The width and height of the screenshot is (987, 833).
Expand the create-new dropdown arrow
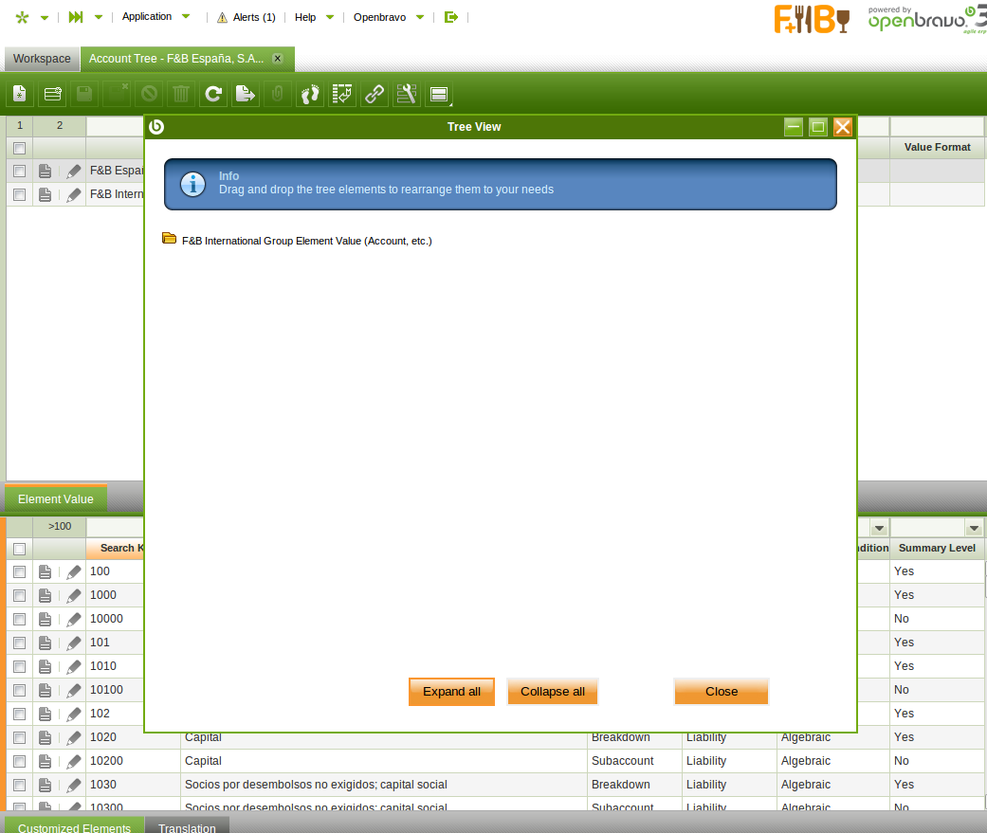tap(44, 18)
